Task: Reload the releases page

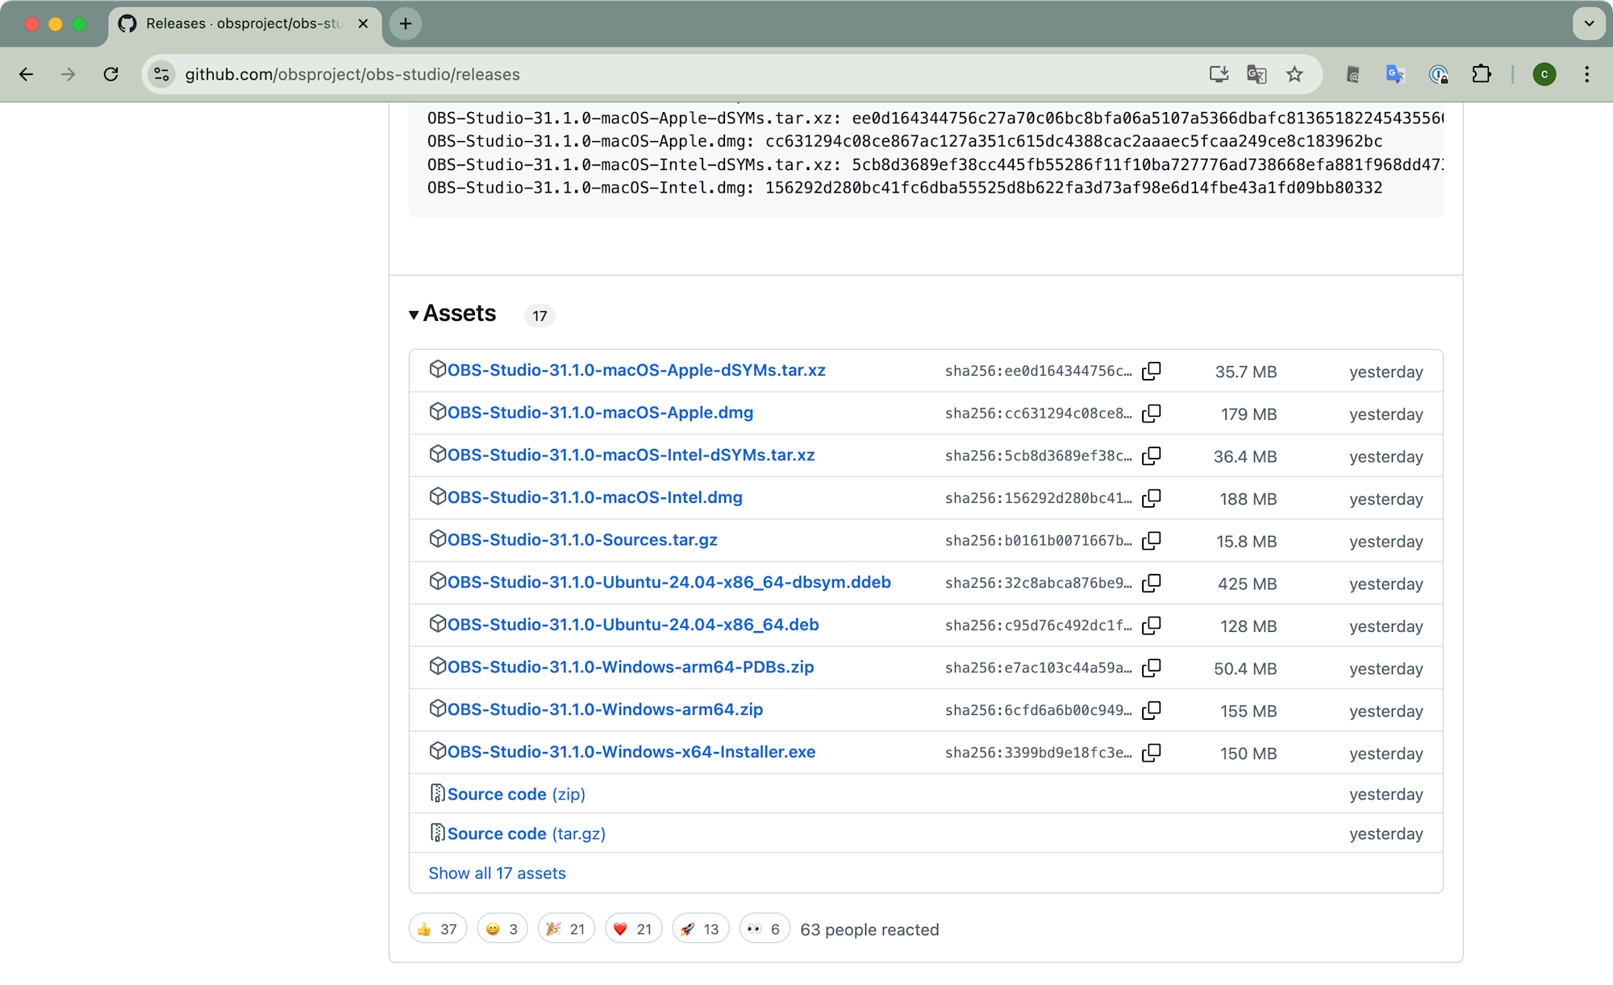Action: [x=111, y=74]
